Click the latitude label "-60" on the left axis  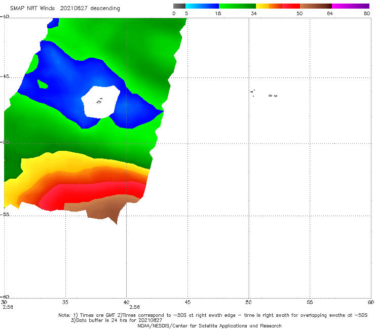(x=5, y=297)
